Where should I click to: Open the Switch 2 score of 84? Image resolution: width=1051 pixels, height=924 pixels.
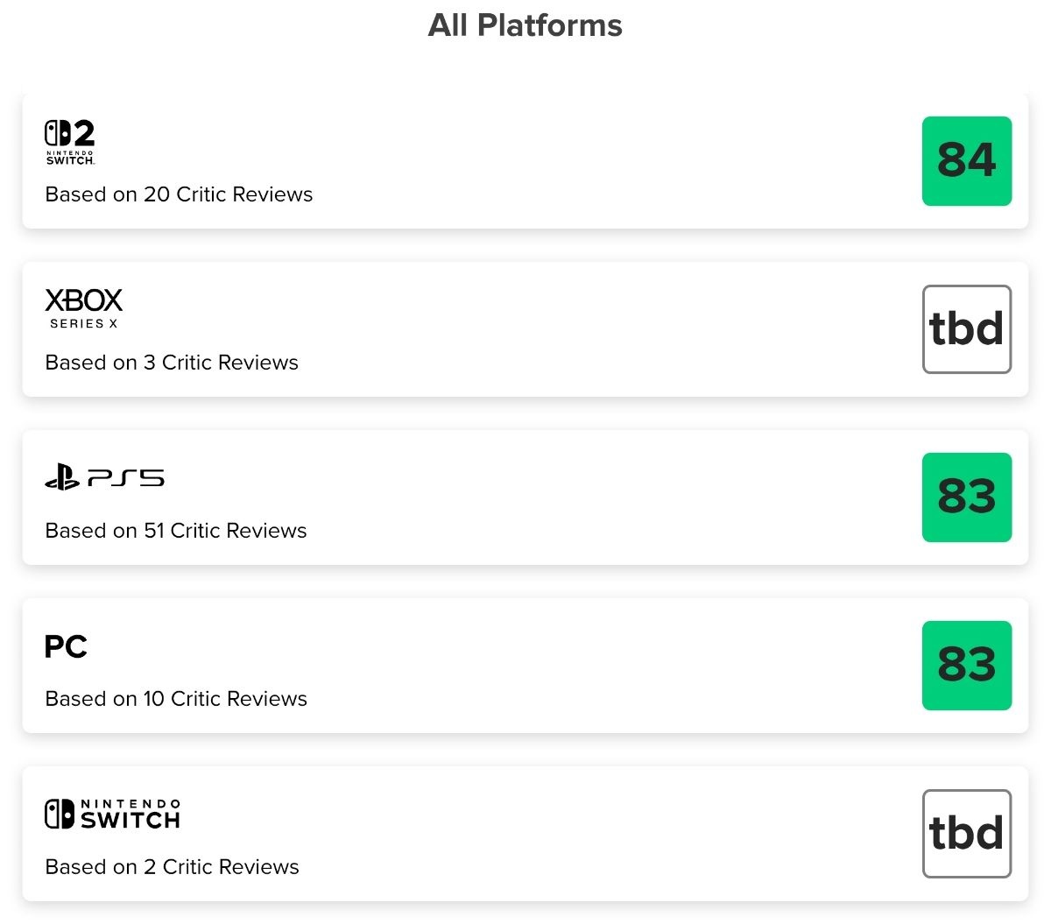tap(966, 161)
